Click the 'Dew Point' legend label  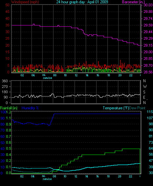tap(137, 108)
